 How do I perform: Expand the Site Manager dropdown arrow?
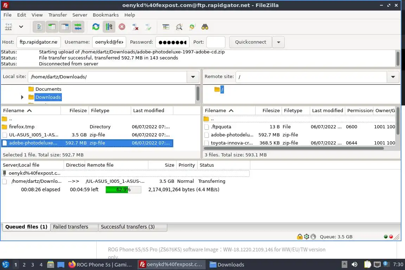(21, 27)
